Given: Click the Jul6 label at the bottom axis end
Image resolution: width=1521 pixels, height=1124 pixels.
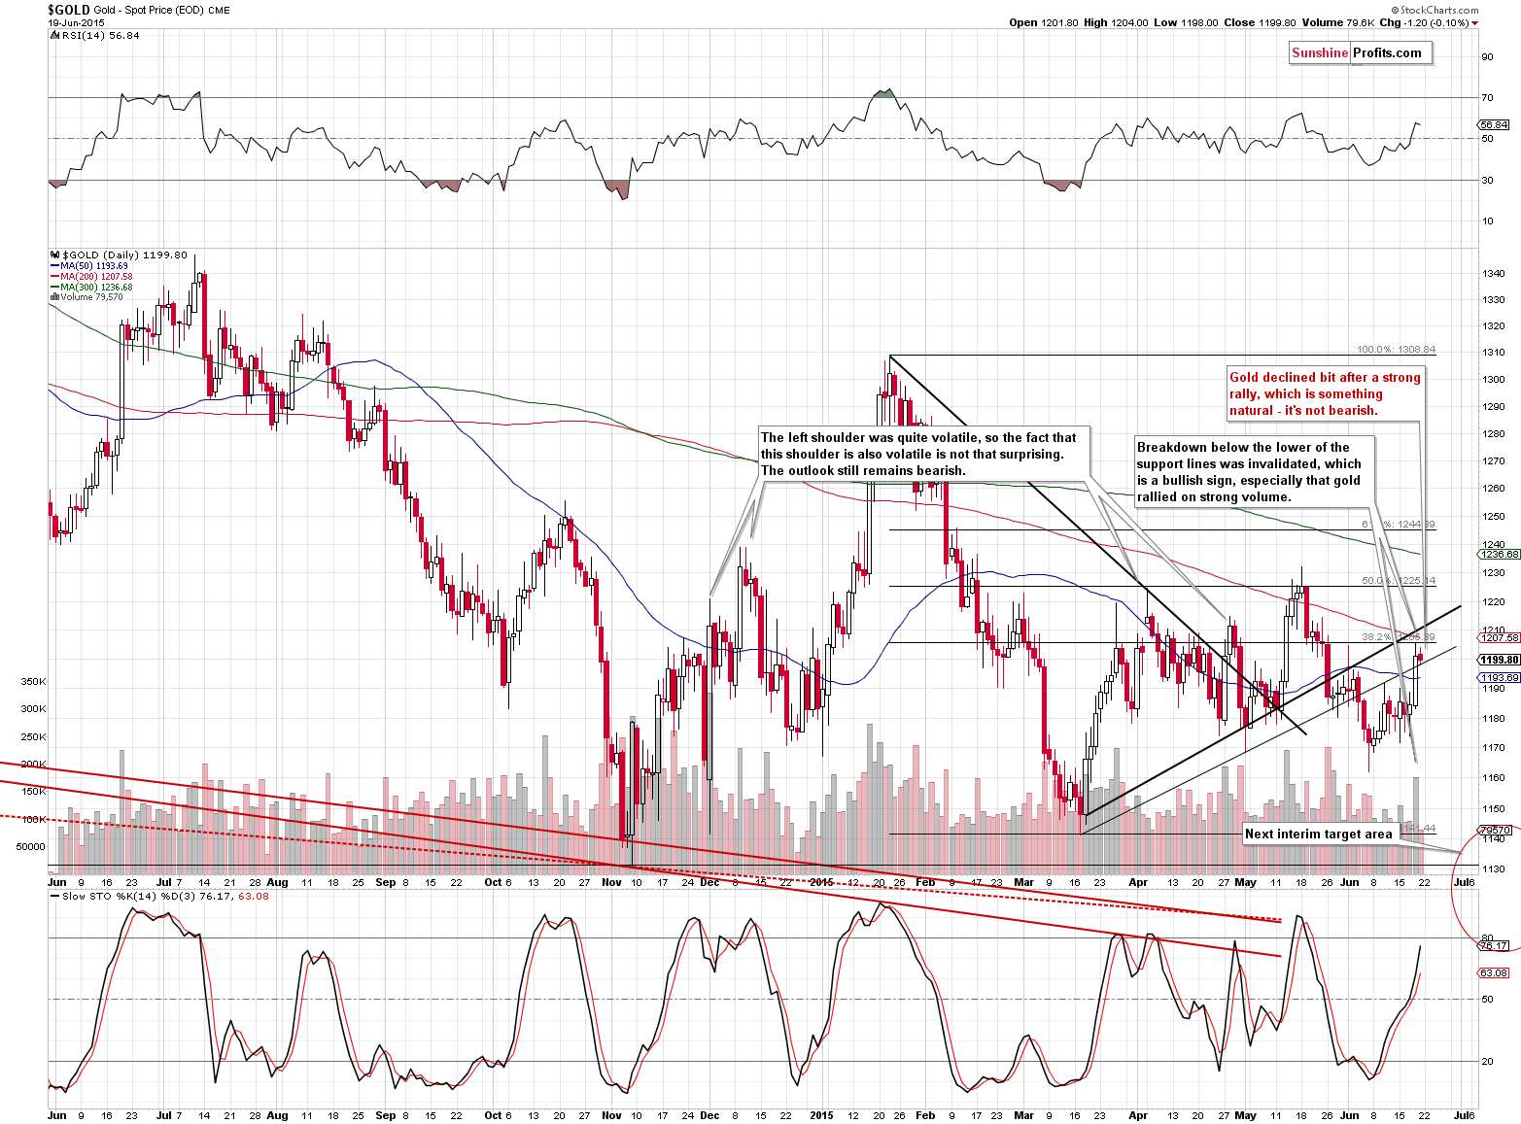Looking at the screenshot, I should pyautogui.click(x=1464, y=1115).
